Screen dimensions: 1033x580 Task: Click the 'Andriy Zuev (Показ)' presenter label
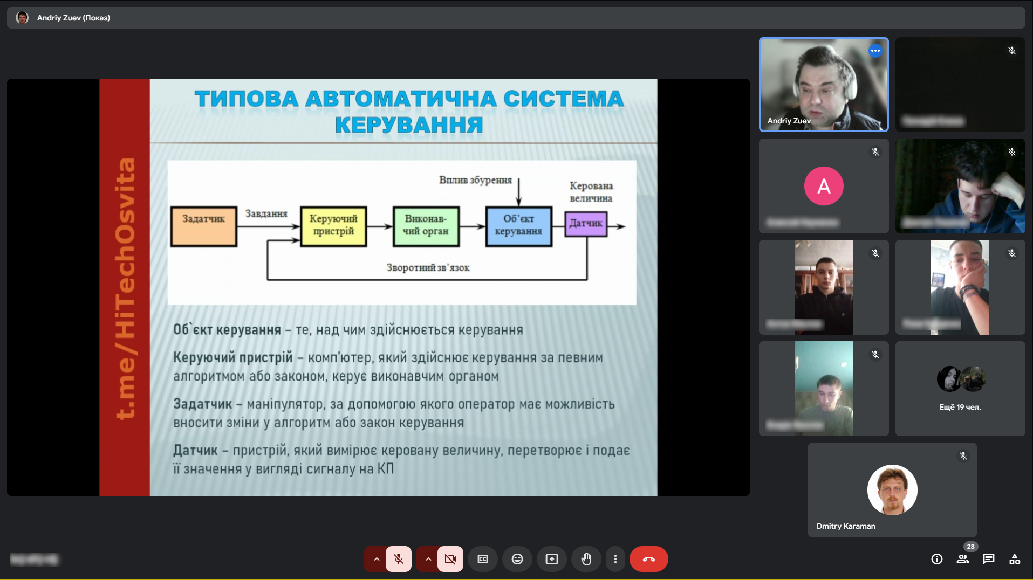click(73, 18)
